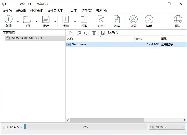The width and height of the screenshot is (187, 135).
Task: Click the properties list icon beside 路径
Action: pyautogui.click(x=103, y=33)
